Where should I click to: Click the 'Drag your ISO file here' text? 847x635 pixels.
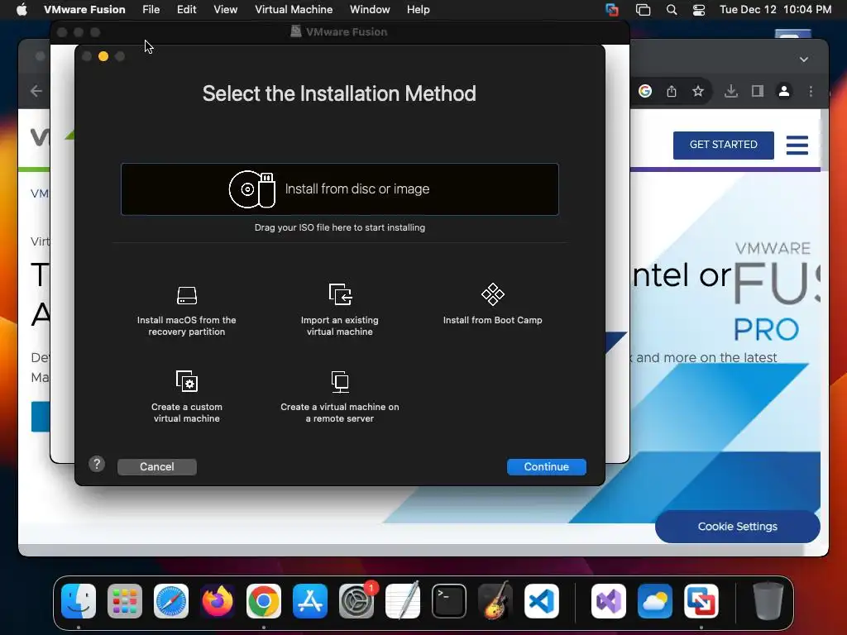pos(340,227)
